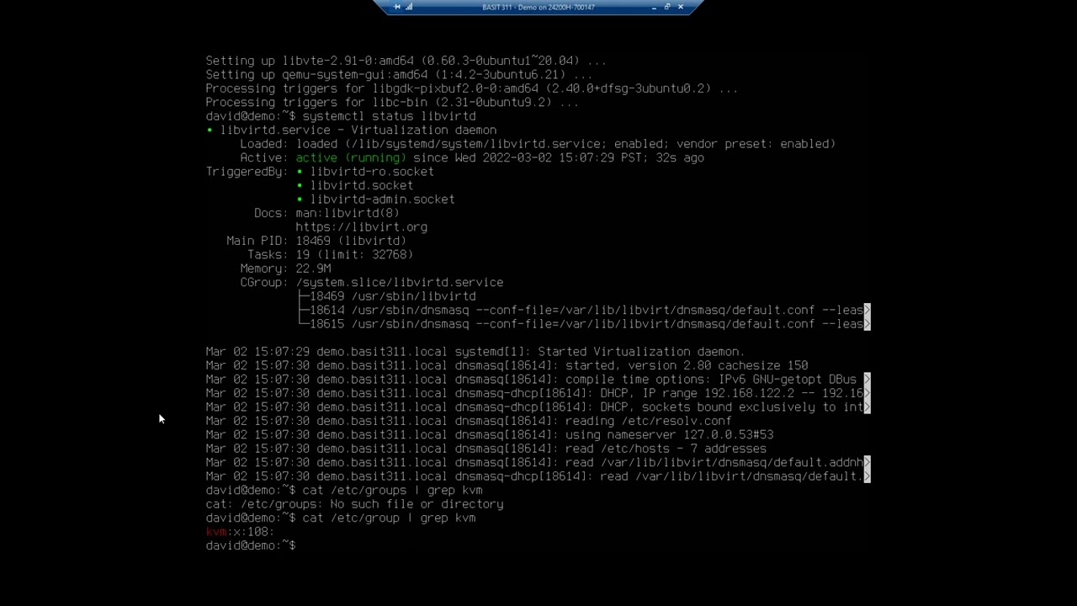
Task: Click 'Processing triggers for libgdk-pixbuf2.0-0' line
Action: (x=472, y=88)
